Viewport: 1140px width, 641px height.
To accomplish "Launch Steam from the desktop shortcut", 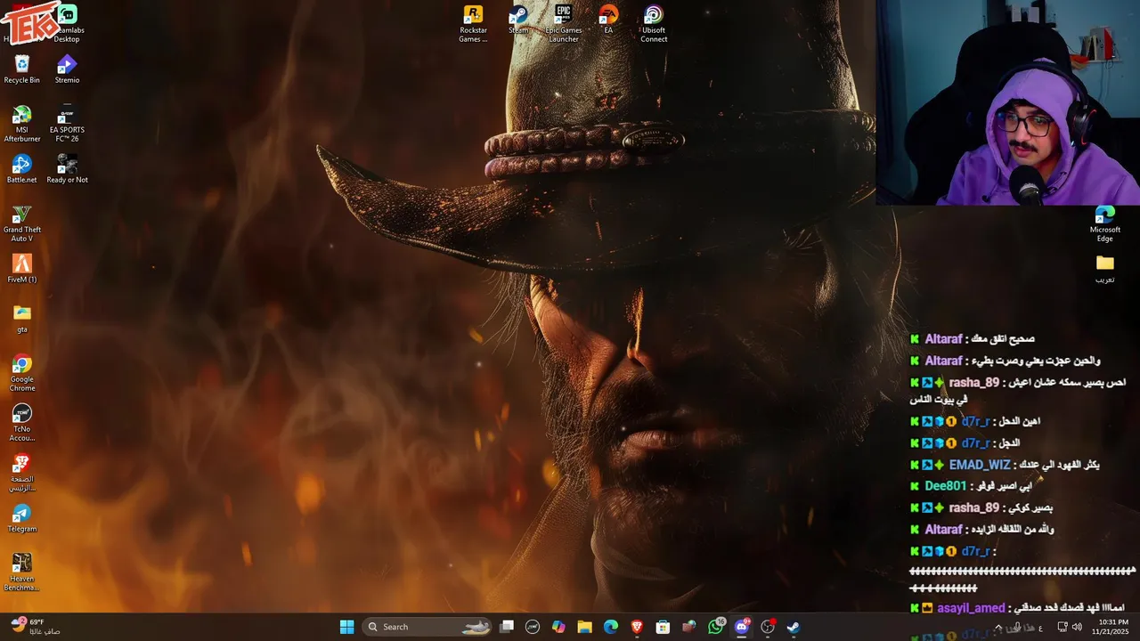I will pos(518,20).
